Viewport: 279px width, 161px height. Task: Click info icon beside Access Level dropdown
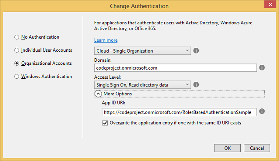click(196, 85)
